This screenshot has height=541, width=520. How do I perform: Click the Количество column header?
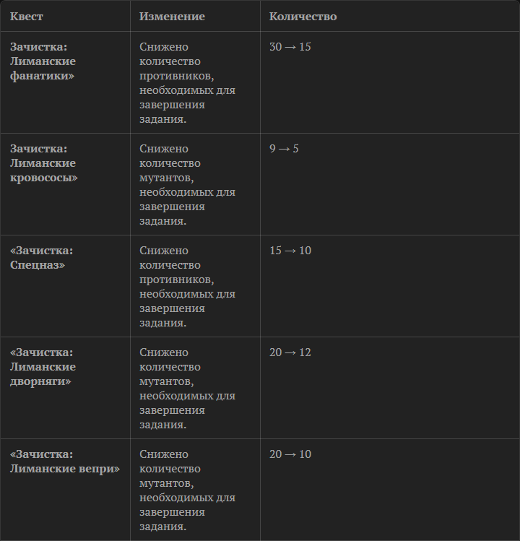(x=303, y=16)
